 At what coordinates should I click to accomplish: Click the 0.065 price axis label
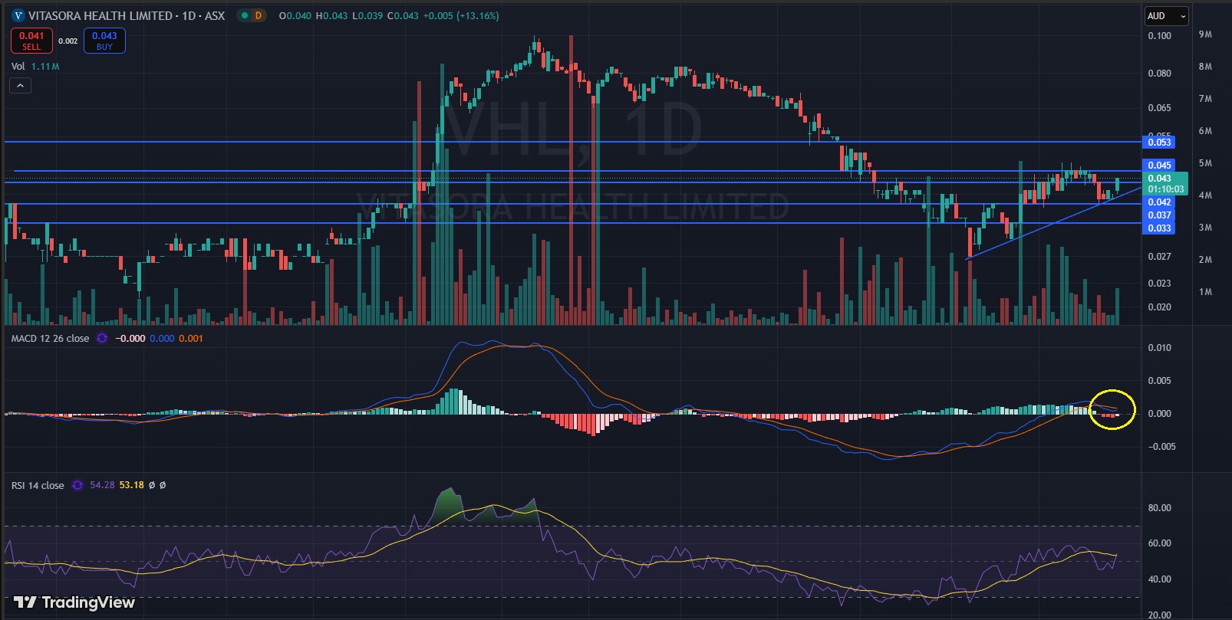(x=1159, y=108)
